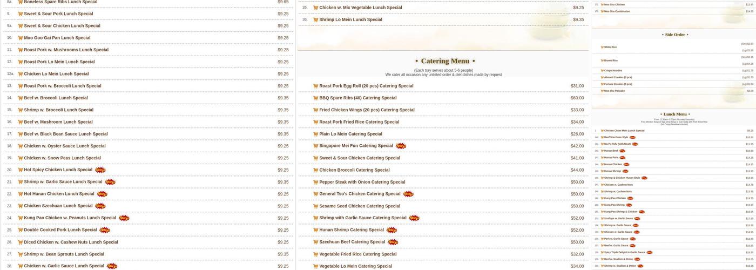Image resolution: width=756 pixels, height=270 pixels.
Task: Open Roast Pork Fried Rice Catering Special
Action: click(360, 122)
